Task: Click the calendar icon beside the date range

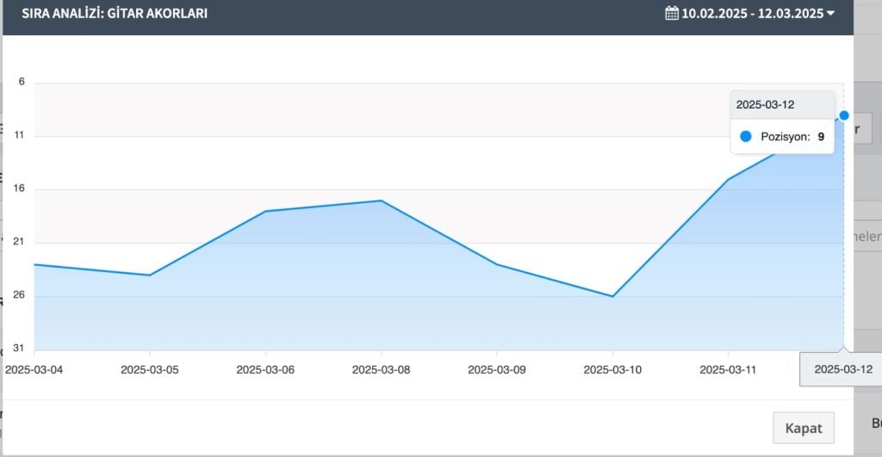Action: point(672,14)
